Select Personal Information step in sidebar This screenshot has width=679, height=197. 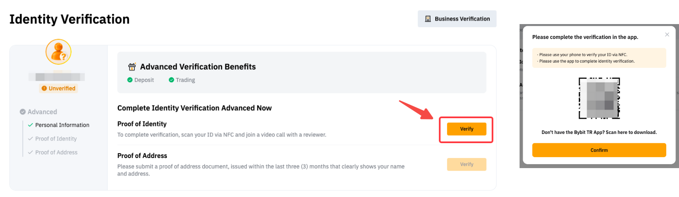pyautogui.click(x=62, y=125)
